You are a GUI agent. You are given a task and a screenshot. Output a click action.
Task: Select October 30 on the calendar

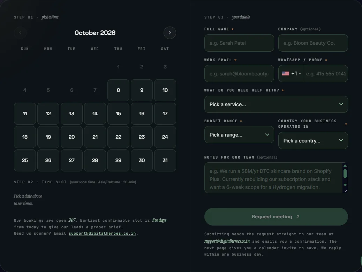142,160
